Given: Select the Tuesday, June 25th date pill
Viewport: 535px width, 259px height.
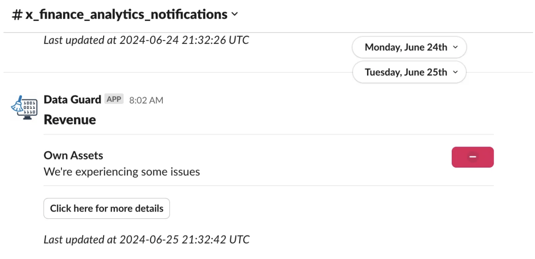Looking at the screenshot, I should coord(409,72).
